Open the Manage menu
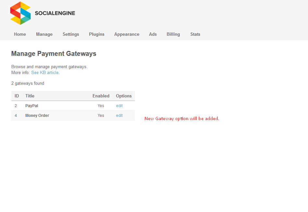Screen dimensions: 308x212 pyautogui.click(x=44, y=34)
